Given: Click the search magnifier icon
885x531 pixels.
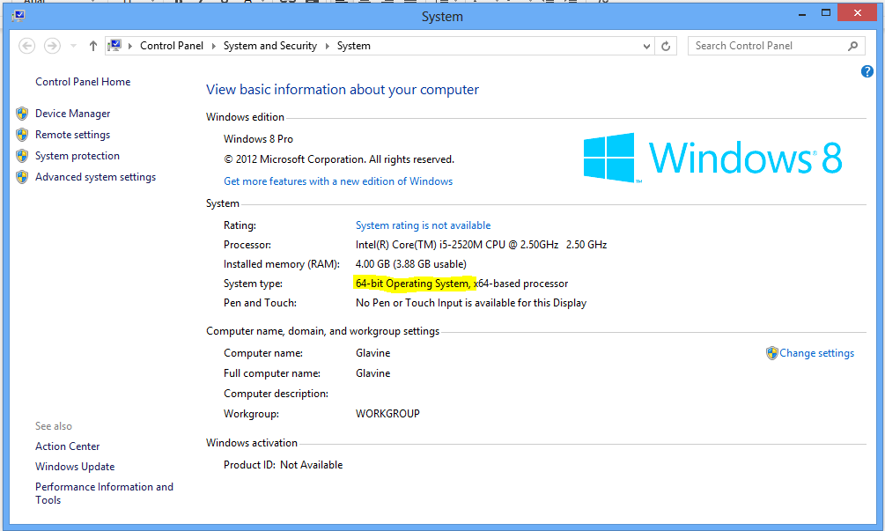Looking at the screenshot, I should click(x=852, y=46).
